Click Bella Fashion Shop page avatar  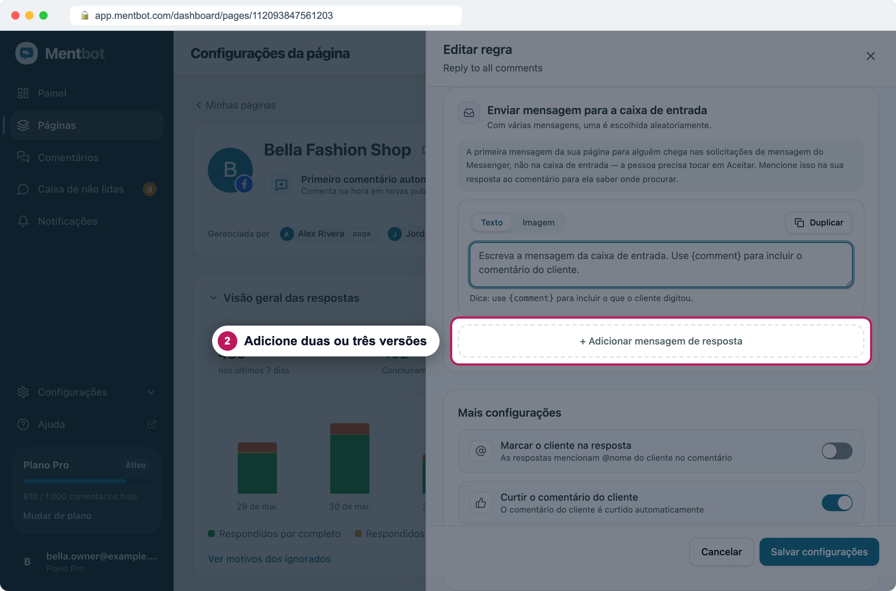pyautogui.click(x=230, y=170)
